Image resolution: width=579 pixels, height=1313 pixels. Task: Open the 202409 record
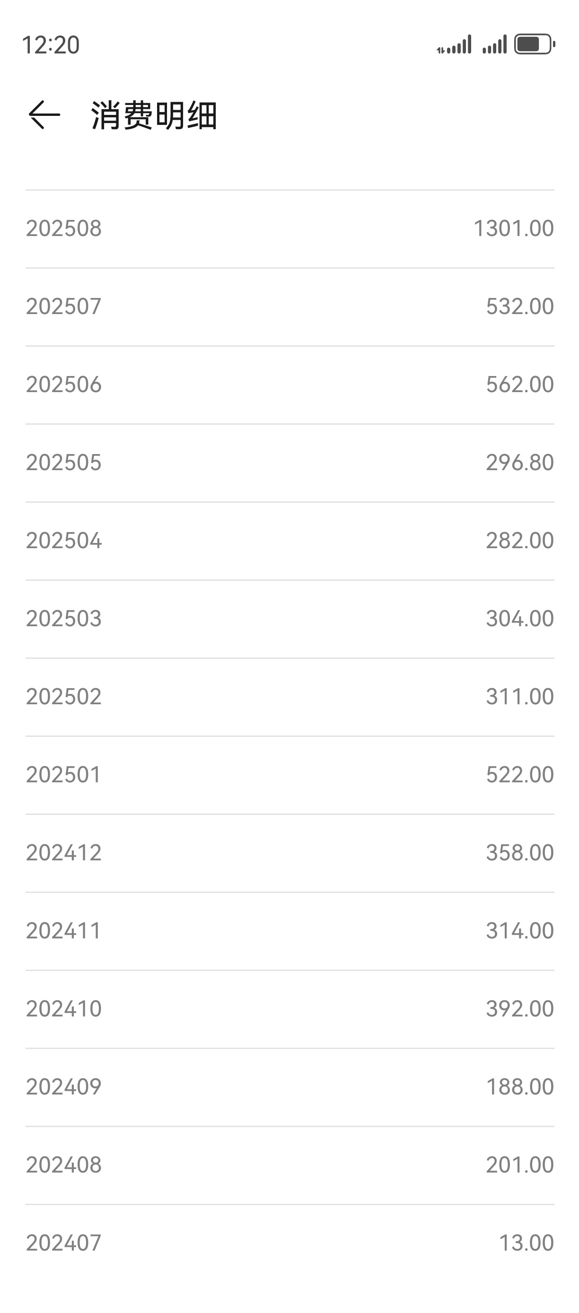click(289, 1087)
